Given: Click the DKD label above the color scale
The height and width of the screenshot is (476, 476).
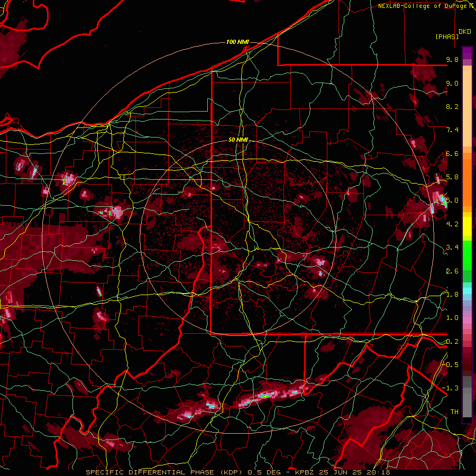Looking at the screenshot, I should click(x=464, y=32).
